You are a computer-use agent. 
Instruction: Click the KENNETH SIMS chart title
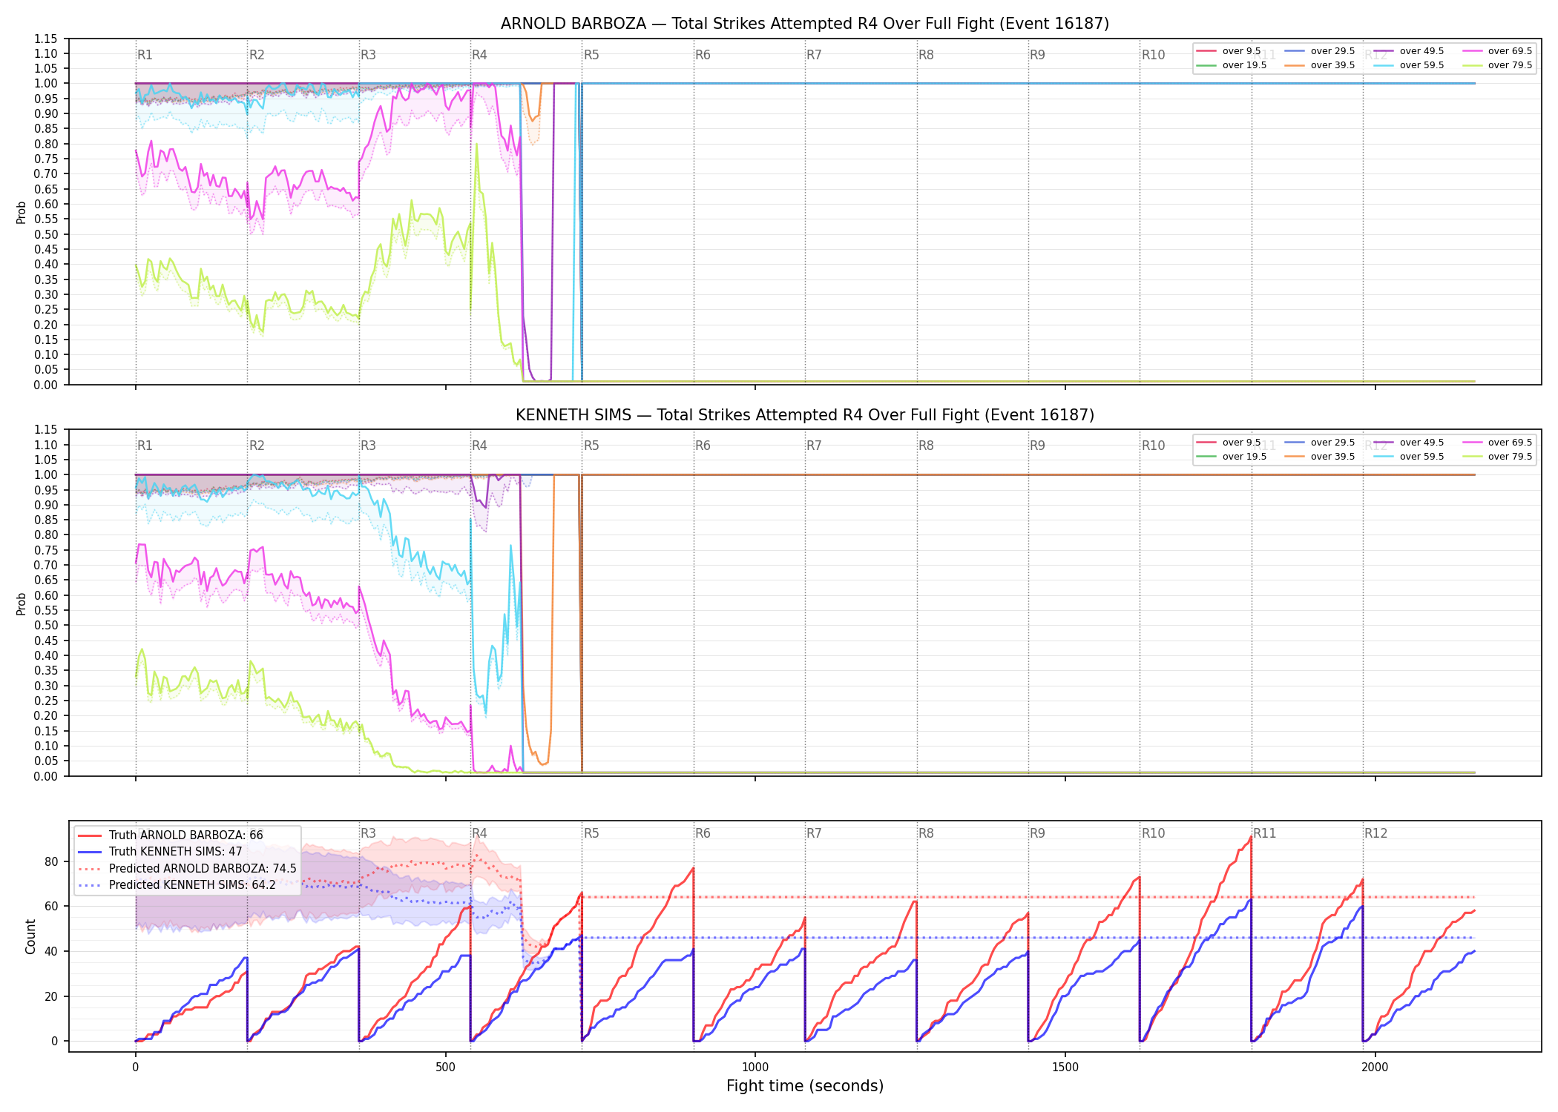[x=805, y=415]
